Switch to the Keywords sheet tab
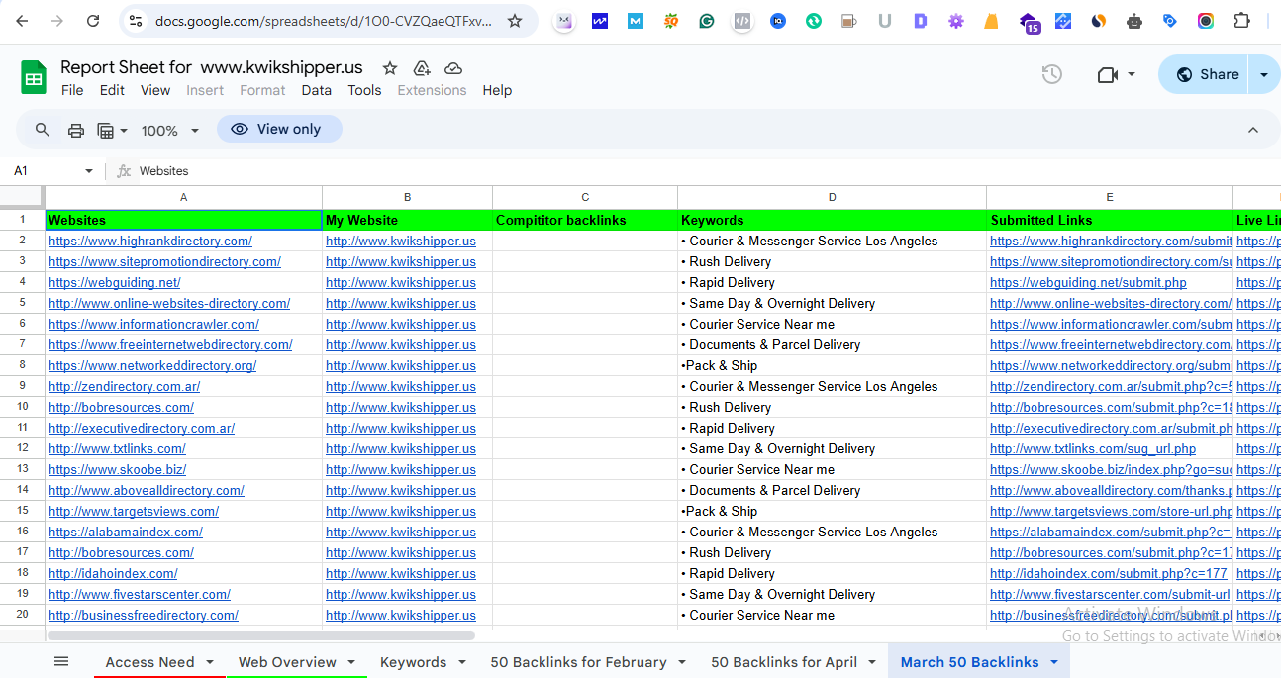Screen dimensions: 1281x678 [x=414, y=662]
